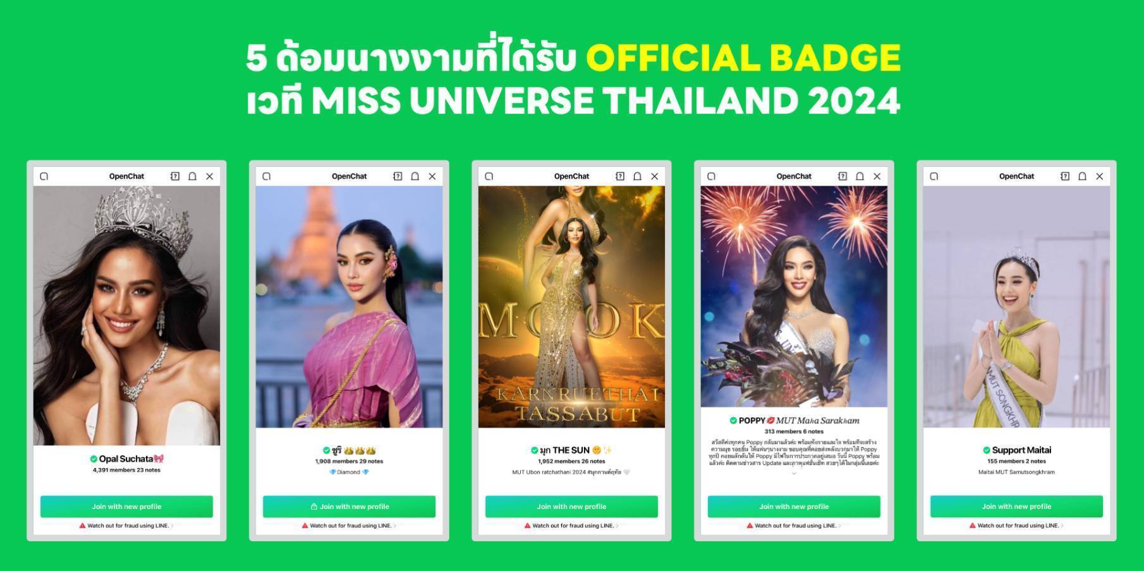This screenshot has width=1144, height=571.
Task: Click the chat bubble icon in Opal Suchata panel
Action: (44, 176)
